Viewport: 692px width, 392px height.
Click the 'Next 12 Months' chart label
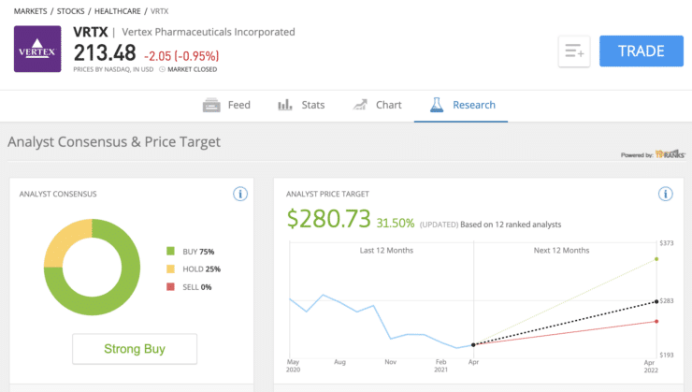click(x=561, y=251)
